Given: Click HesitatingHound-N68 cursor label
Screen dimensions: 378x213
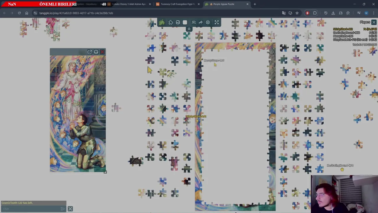Looking at the screenshot, I should pos(340,166).
